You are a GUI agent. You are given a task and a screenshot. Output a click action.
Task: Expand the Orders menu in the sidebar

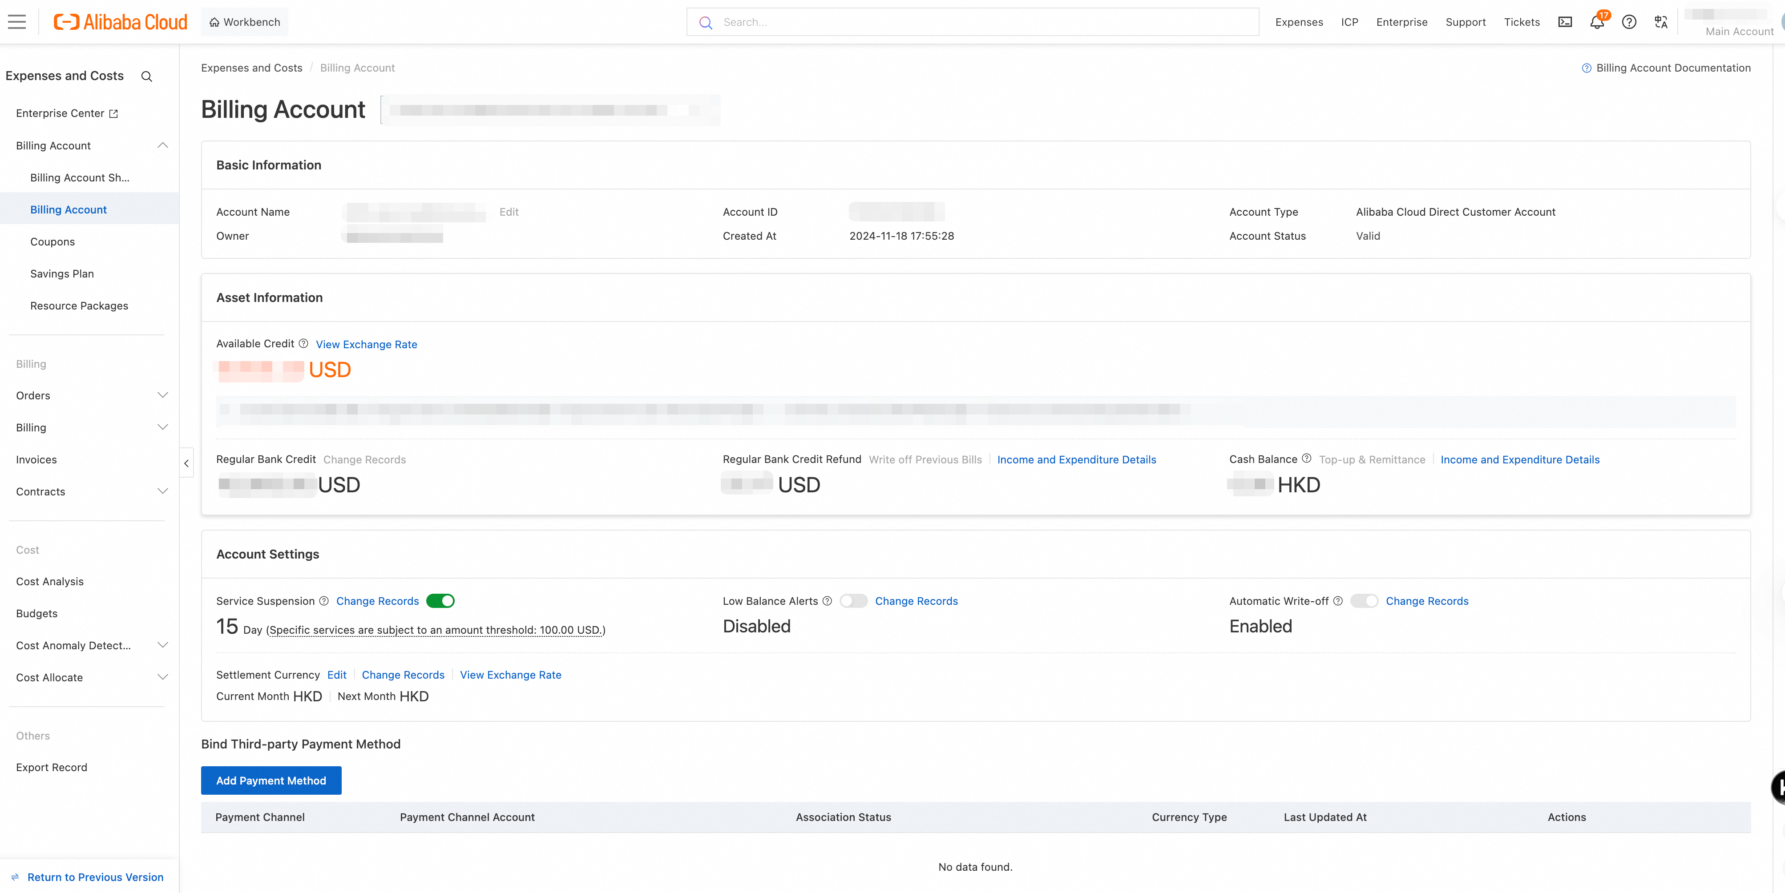90,396
